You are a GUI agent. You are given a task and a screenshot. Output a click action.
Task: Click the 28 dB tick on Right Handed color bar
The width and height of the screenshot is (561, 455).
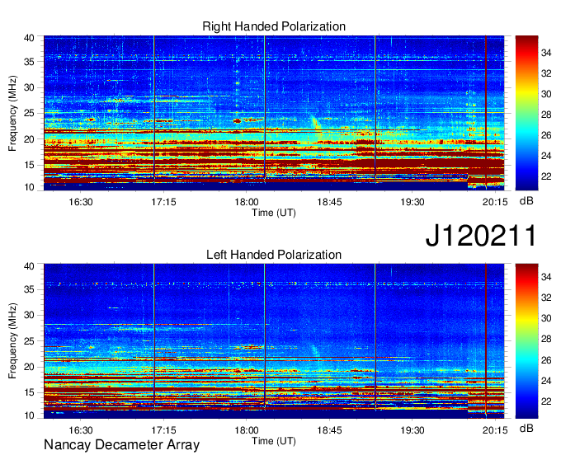[546, 115]
